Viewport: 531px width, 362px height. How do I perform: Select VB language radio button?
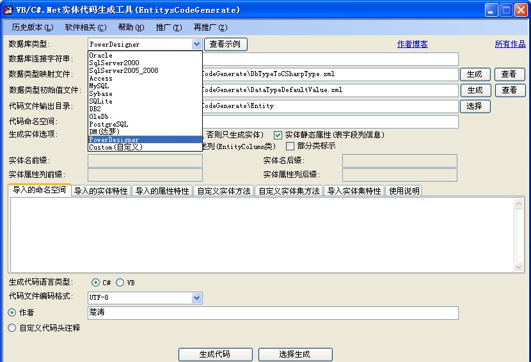click(x=120, y=283)
